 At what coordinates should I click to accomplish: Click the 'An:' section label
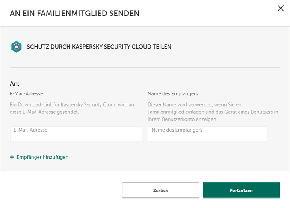[x=14, y=83]
